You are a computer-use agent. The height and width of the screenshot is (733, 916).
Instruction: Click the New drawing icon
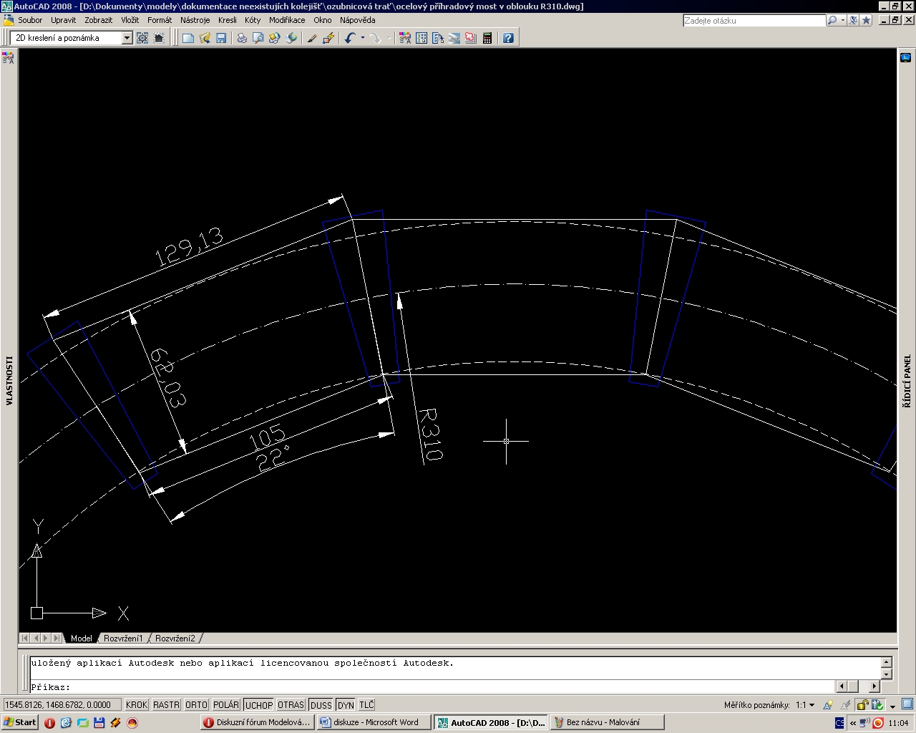click(x=188, y=38)
